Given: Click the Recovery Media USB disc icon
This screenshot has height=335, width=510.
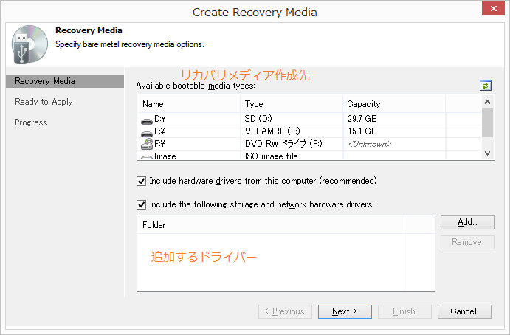Looking at the screenshot, I should (x=30, y=44).
